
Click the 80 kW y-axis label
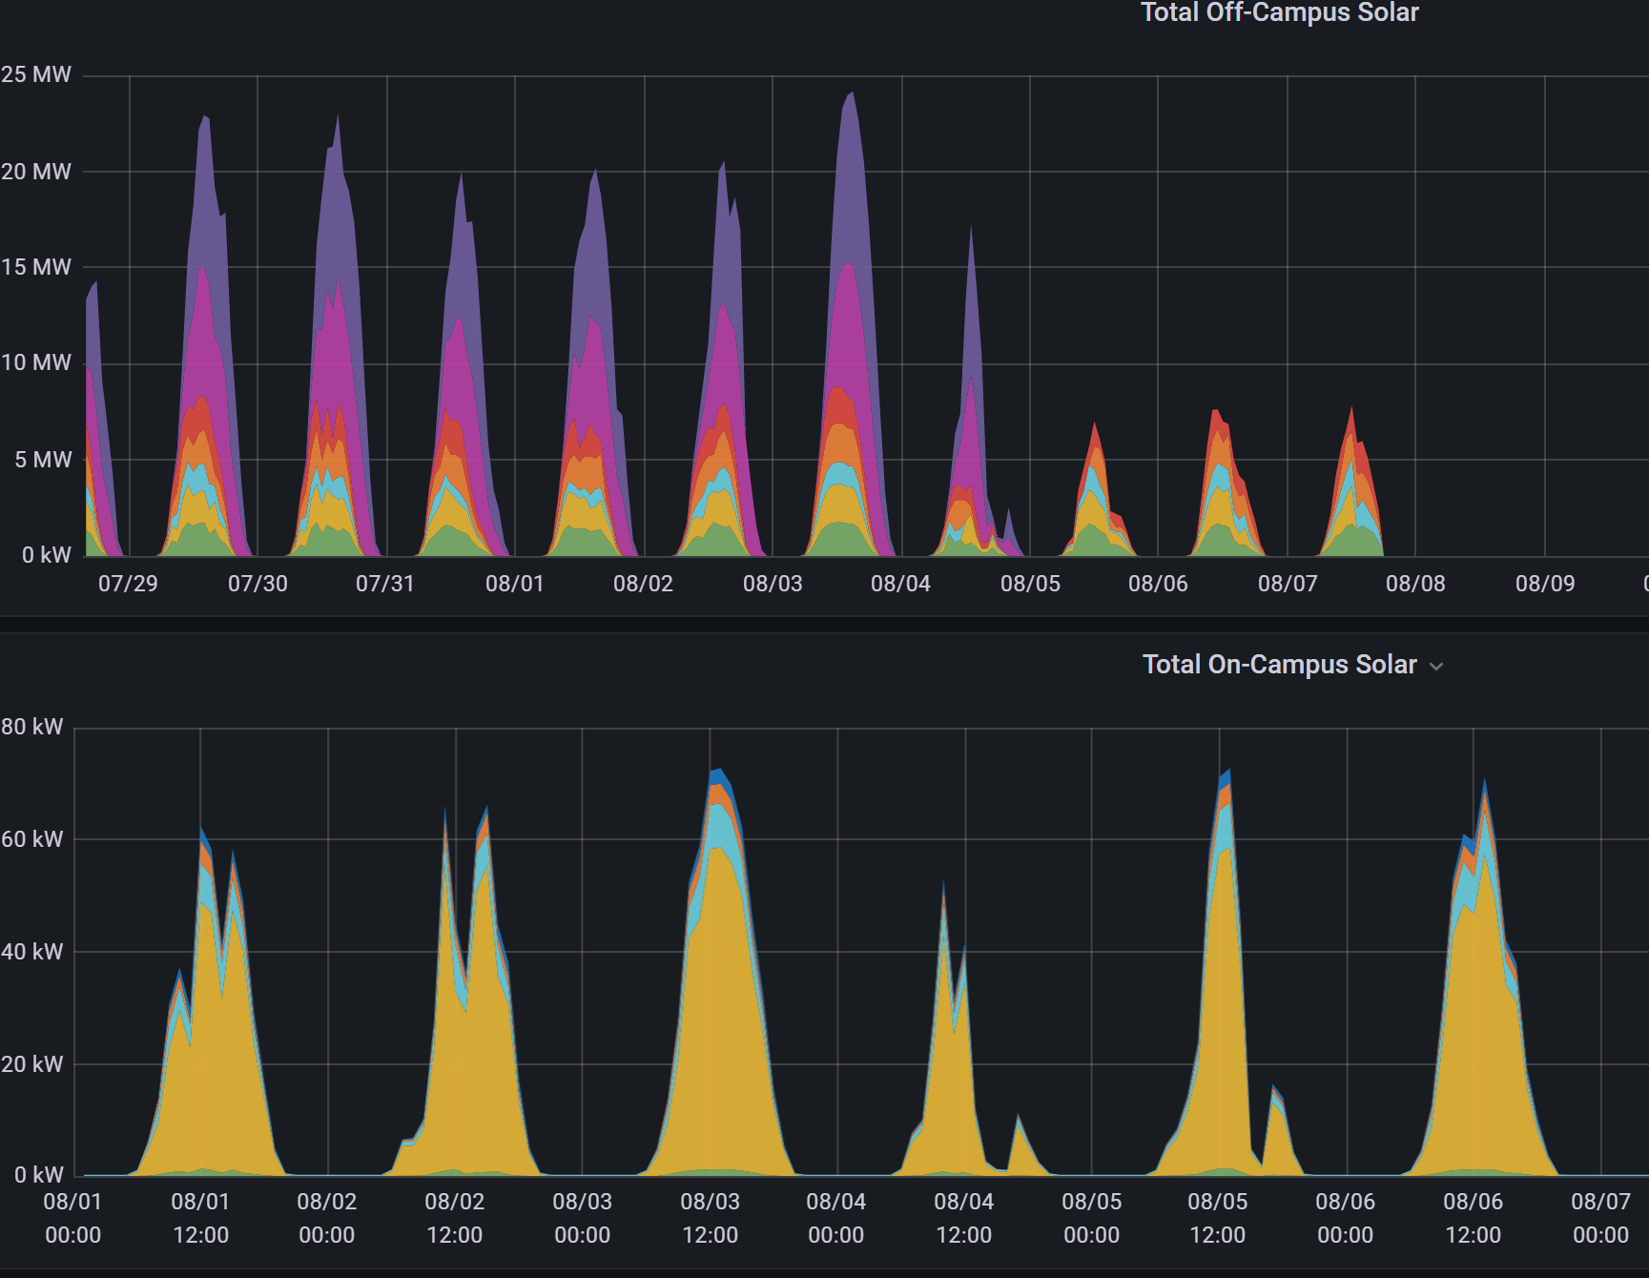31,727
